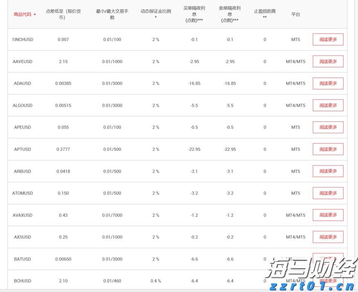Click 阅读更多 for APEUSD
358x292 pixels.
(x=328, y=127)
